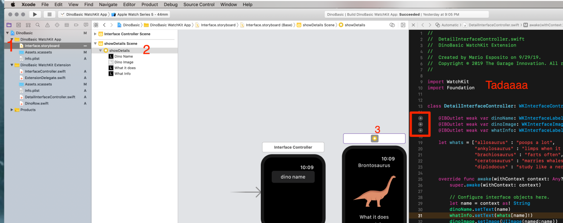Go forward in storyboard editor history
563x223 pixels.
112,25
